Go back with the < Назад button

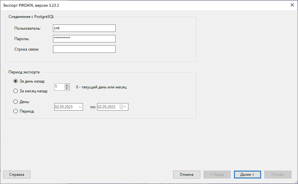click(x=217, y=175)
